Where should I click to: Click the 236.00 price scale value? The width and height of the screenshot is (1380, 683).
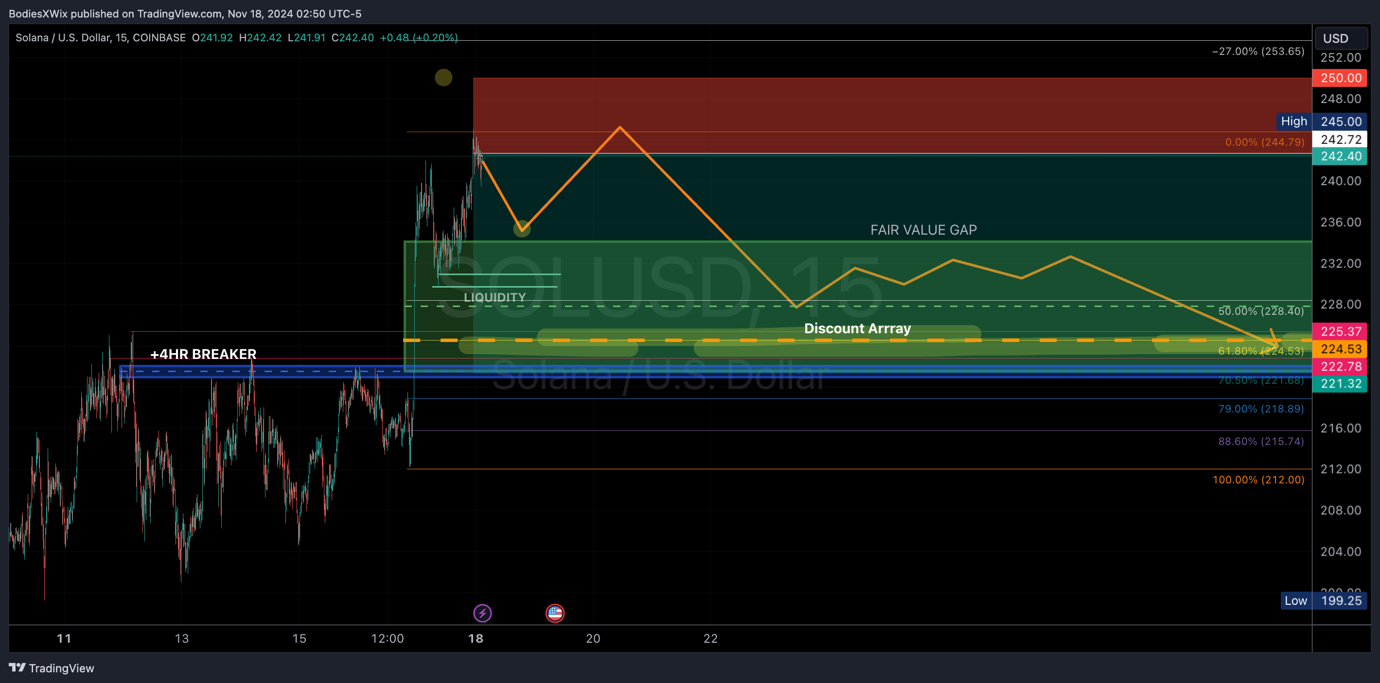(1340, 222)
